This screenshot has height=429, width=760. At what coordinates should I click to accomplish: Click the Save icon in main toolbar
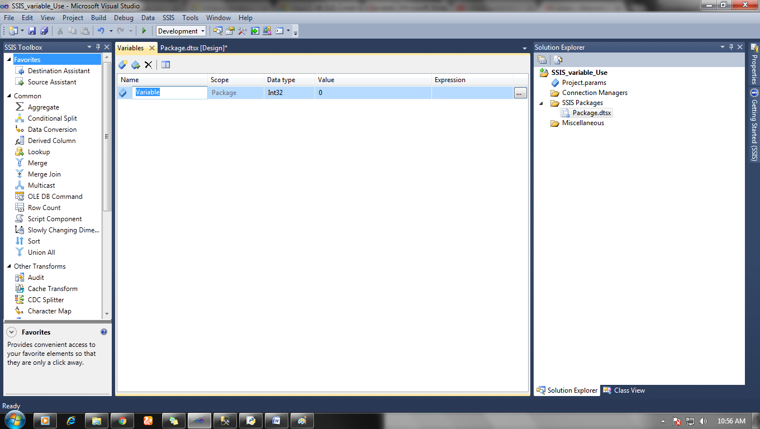click(x=32, y=31)
